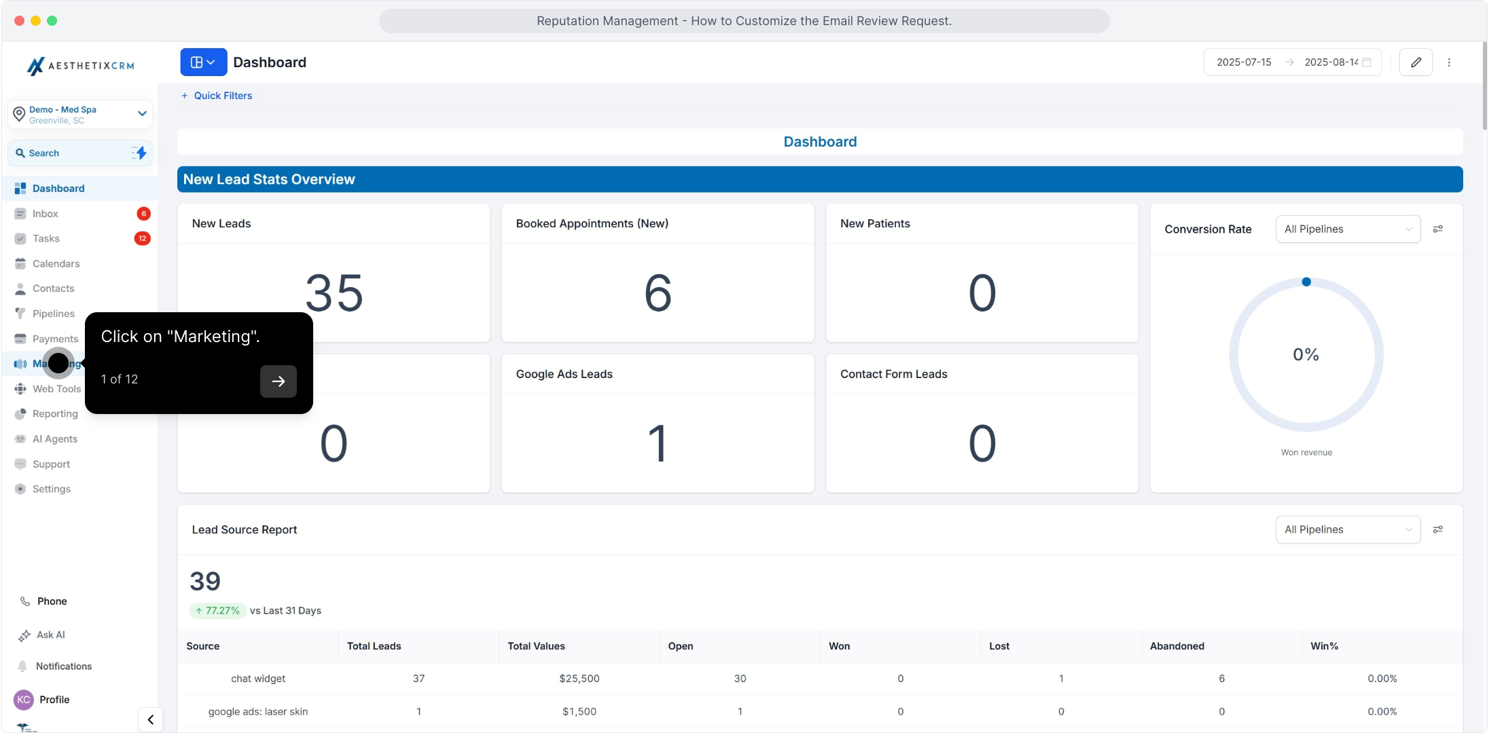Click the Conversion Rate gauge handle dot
Viewport: 1489px width, 733px height.
tap(1306, 282)
